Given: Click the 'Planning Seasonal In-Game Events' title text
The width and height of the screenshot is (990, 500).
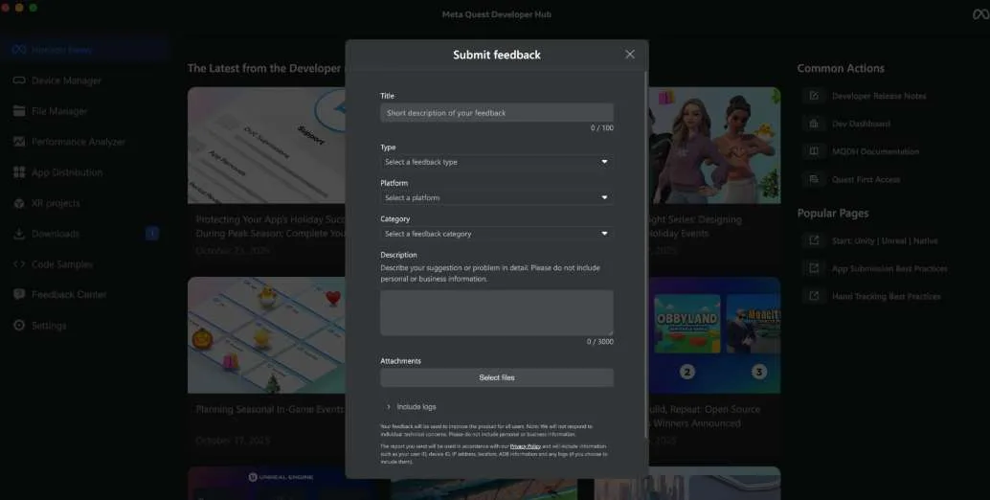Looking at the screenshot, I should tap(270, 409).
